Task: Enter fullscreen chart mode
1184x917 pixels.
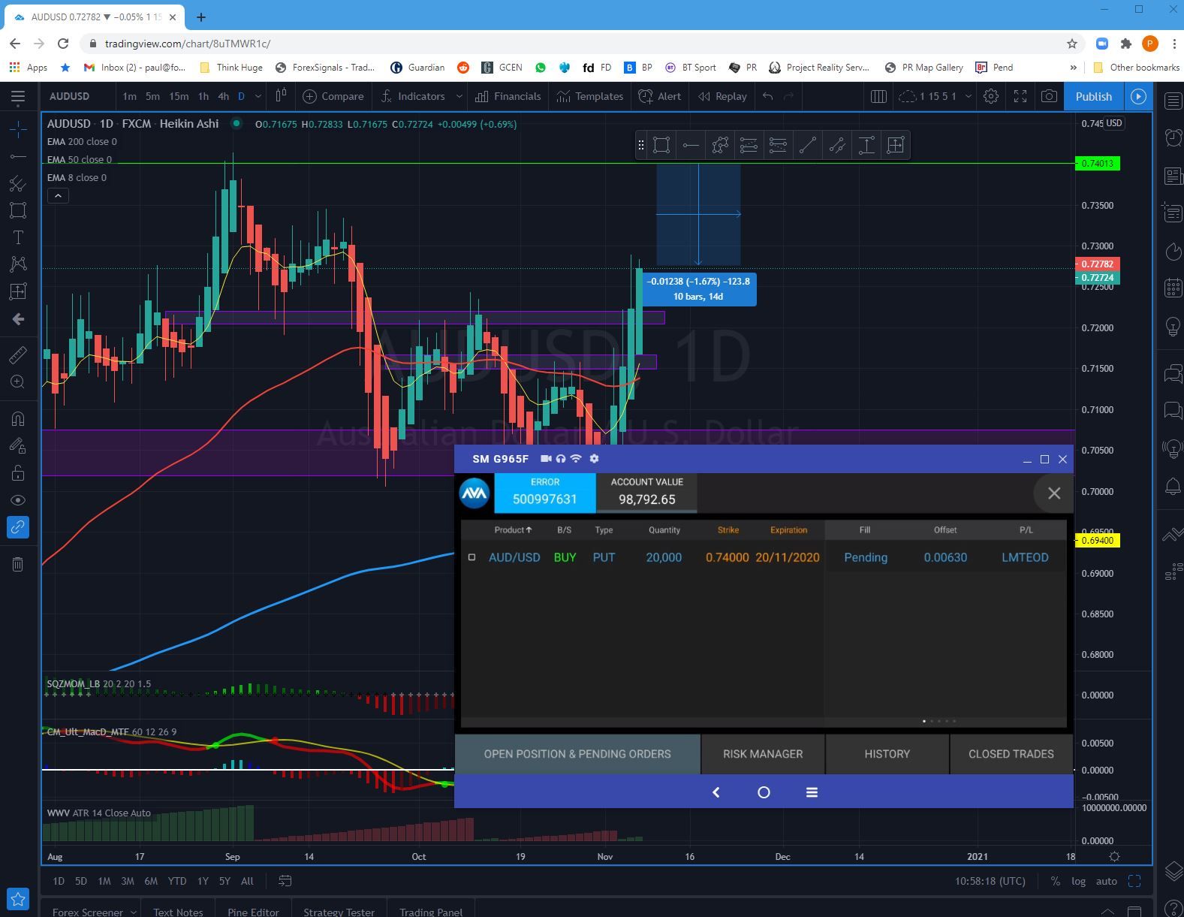Action: 1020,96
